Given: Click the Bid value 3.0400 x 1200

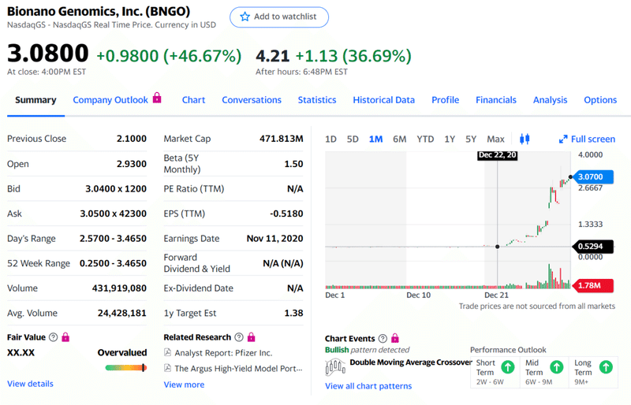Looking at the screenshot, I should 116,188.
